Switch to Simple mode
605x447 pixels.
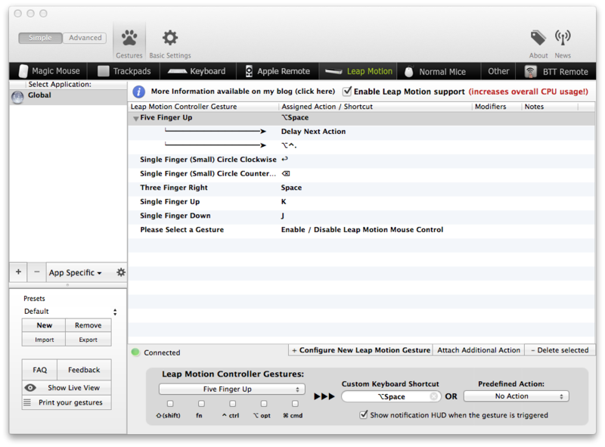(x=40, y=38)
